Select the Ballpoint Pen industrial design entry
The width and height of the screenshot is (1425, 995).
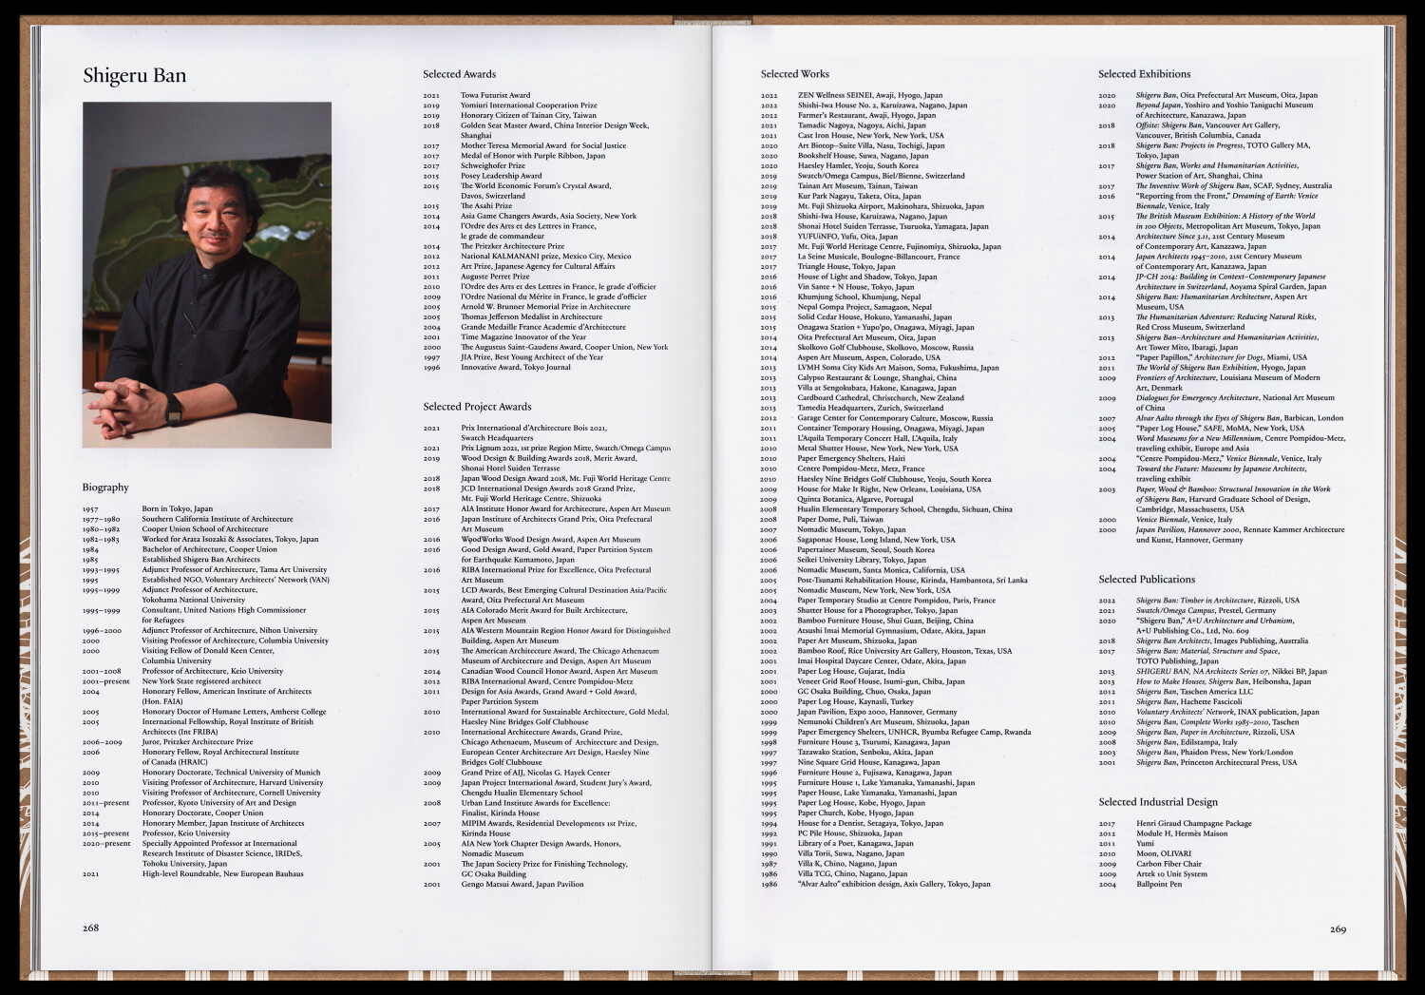click(x=1159, y=884)
